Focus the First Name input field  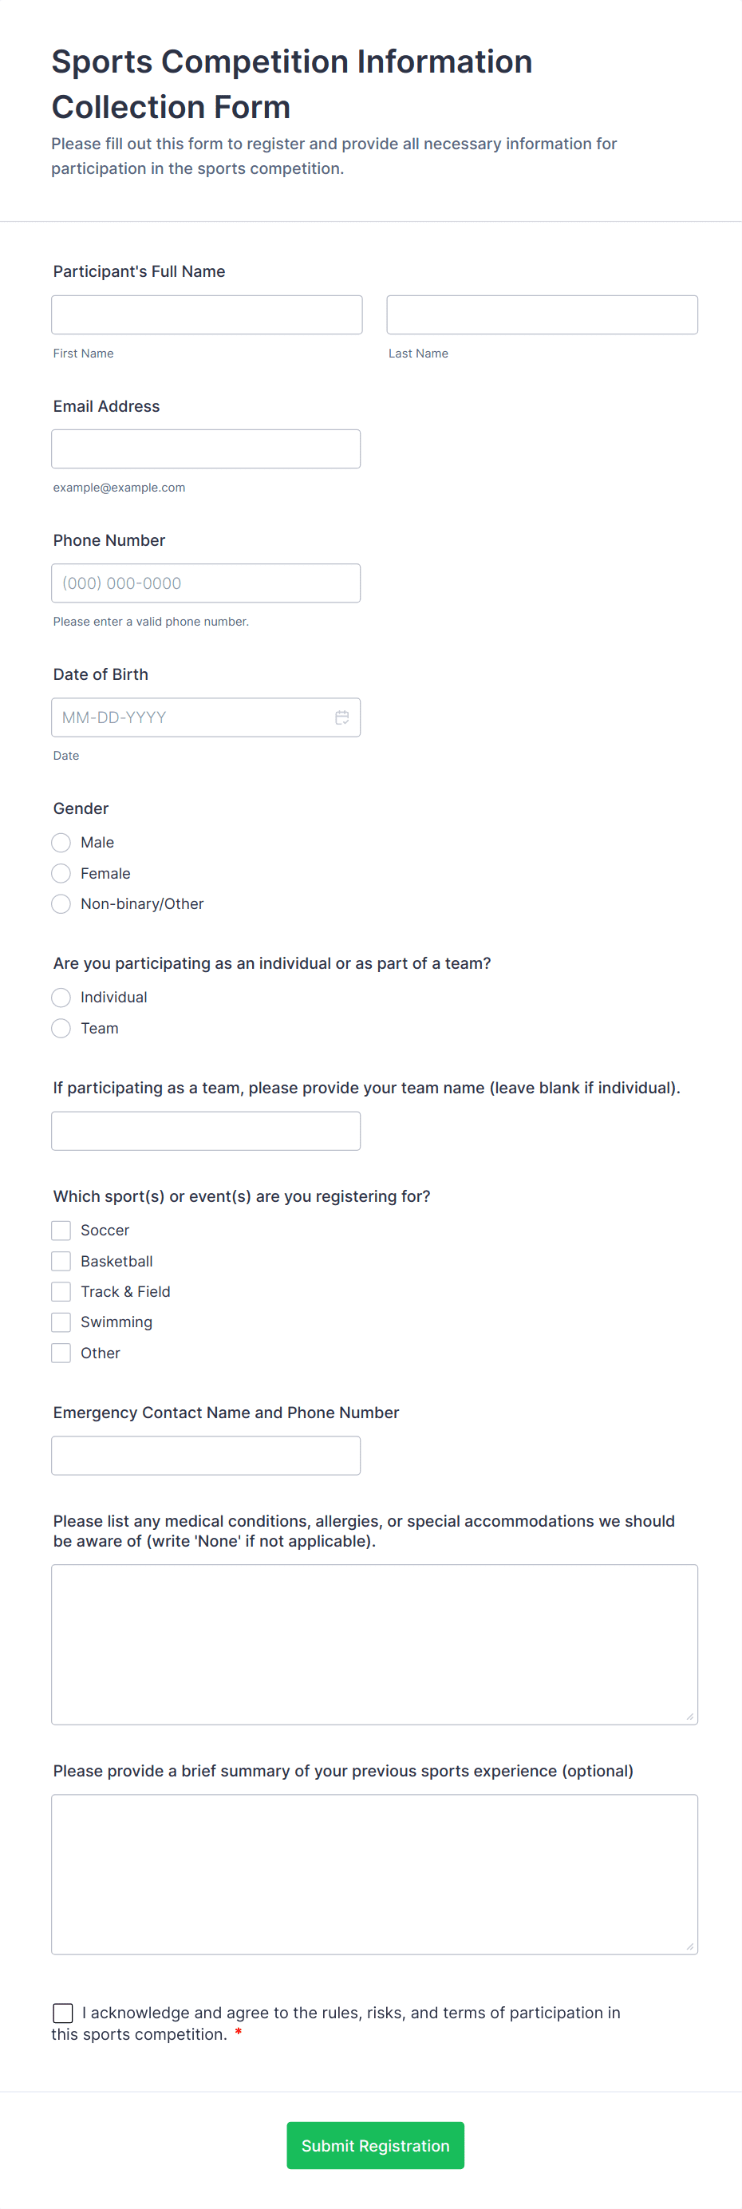(x=207, y=314)
